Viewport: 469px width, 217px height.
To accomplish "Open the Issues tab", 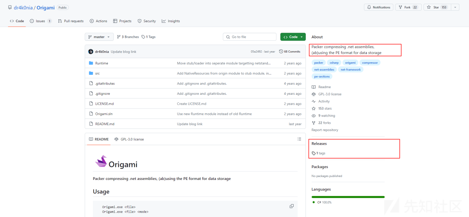I will click(41, 21).
